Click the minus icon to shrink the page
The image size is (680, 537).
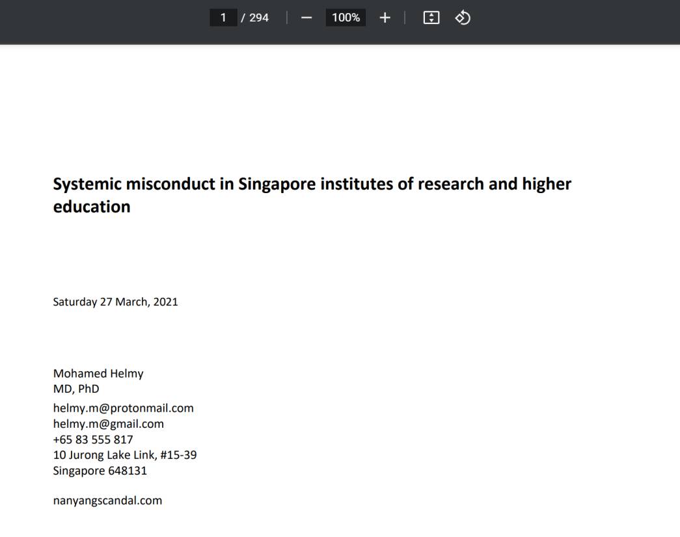[306, 18]
